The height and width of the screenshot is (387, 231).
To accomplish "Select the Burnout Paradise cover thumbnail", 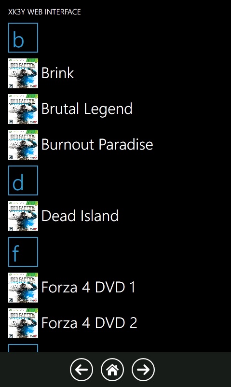I will point(23,145).
